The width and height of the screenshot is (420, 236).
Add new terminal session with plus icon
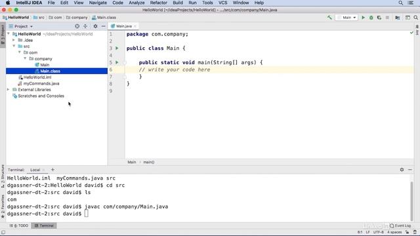(52, 170)
